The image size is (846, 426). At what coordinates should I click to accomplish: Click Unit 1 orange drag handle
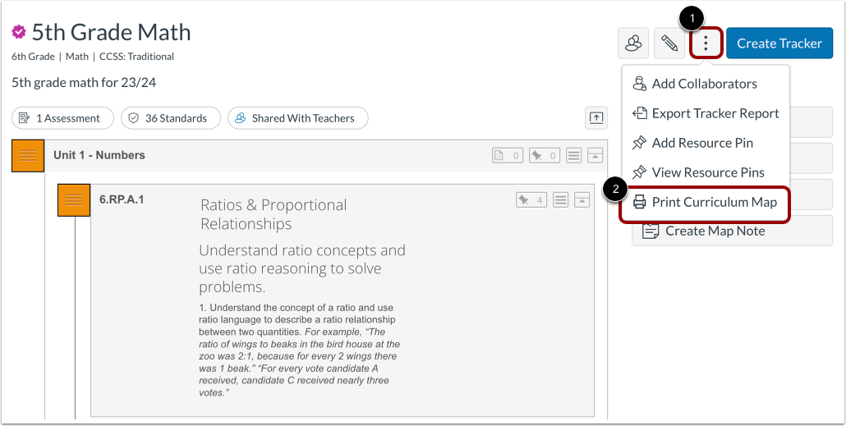pyautogui.click(x=28, y=156)
